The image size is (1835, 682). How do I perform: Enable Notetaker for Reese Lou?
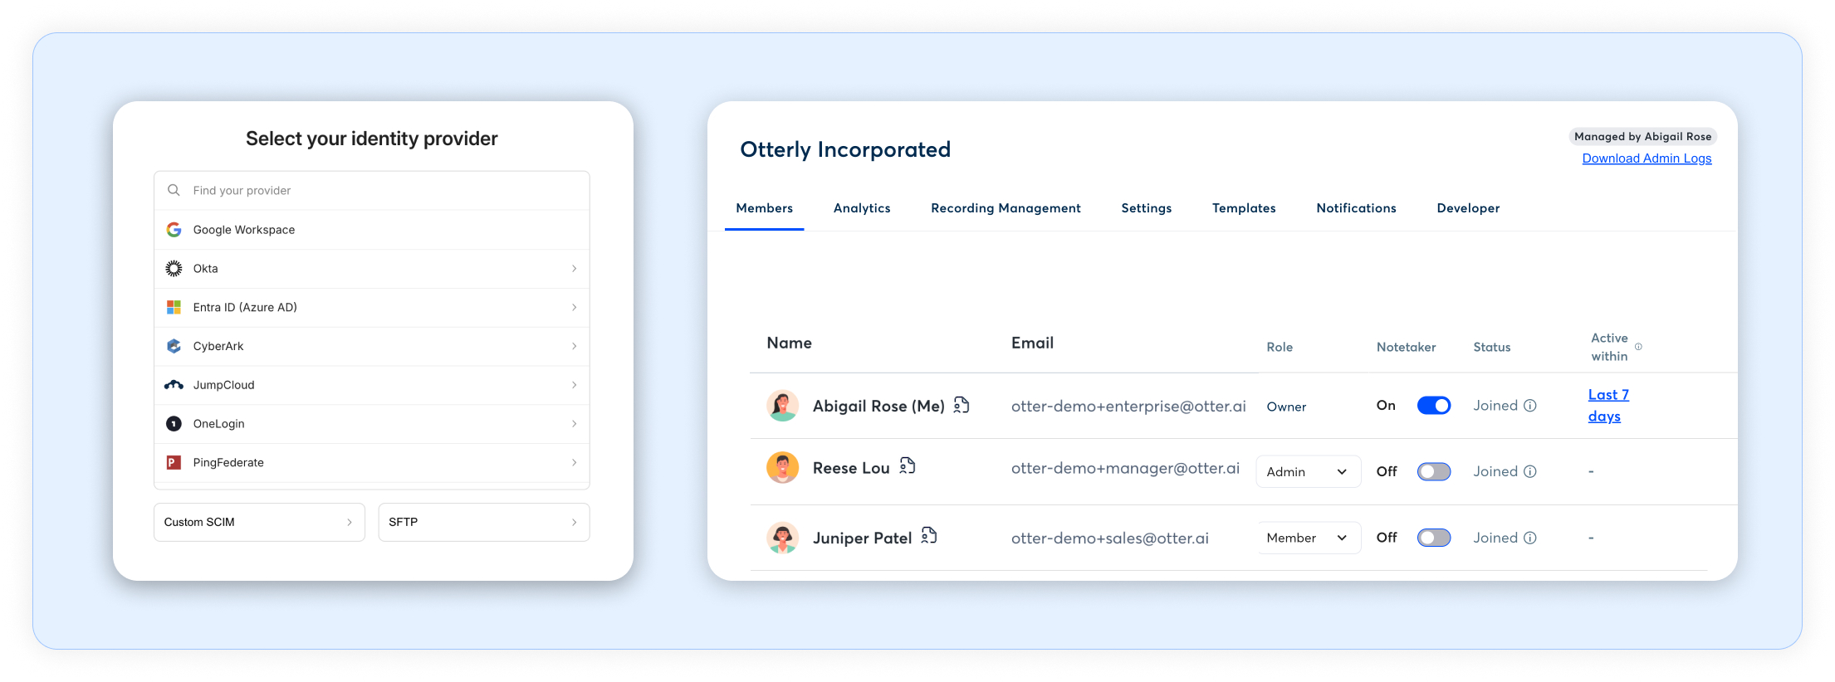pyautogui.click(x=1433, y=471)
